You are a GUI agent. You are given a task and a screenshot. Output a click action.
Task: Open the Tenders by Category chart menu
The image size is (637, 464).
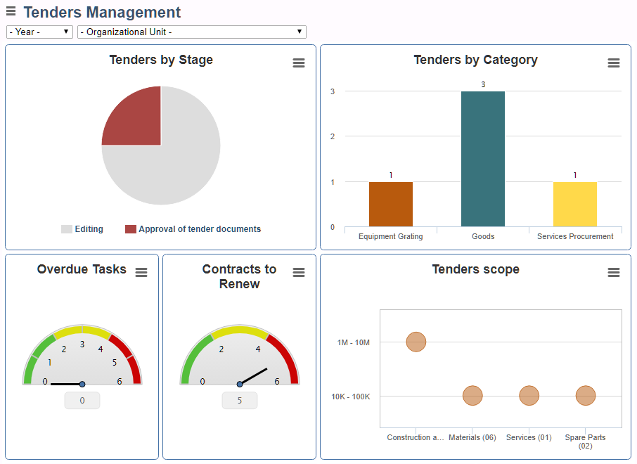(614, 63)
